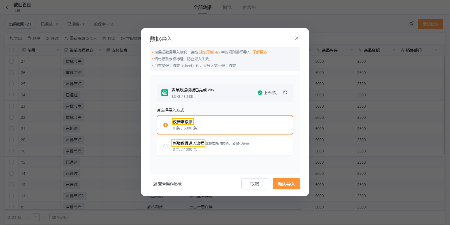
Task: Check the row 24 checkbox
Action: coord(11,95)
